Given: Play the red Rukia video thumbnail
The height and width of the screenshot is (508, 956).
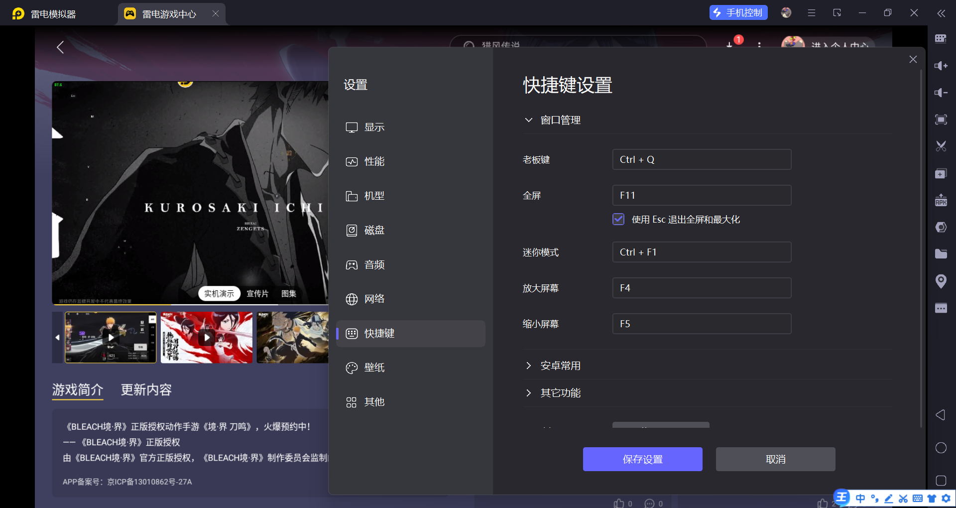Looking at the screenshot, I should [207, 337].
